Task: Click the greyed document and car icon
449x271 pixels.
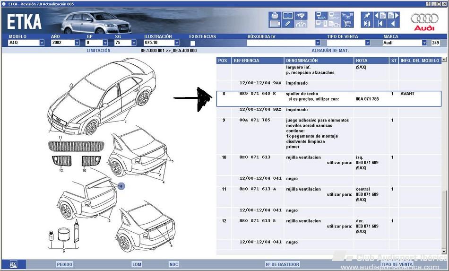Action: [x=334, y=24]
